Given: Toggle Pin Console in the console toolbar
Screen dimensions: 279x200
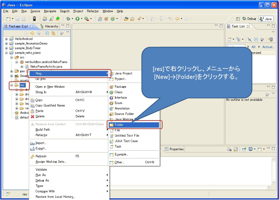Looking at the screenshot, I should coord(244,149).
